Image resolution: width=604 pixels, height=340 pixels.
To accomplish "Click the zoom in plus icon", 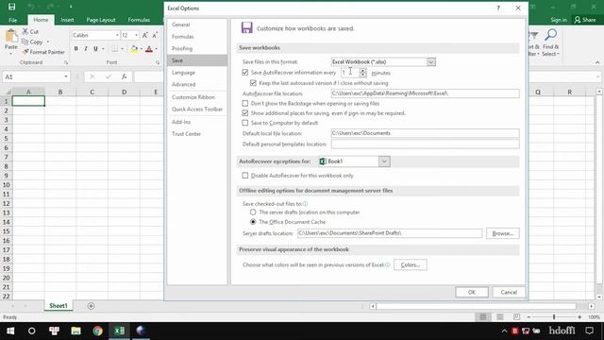I will 579,317.
